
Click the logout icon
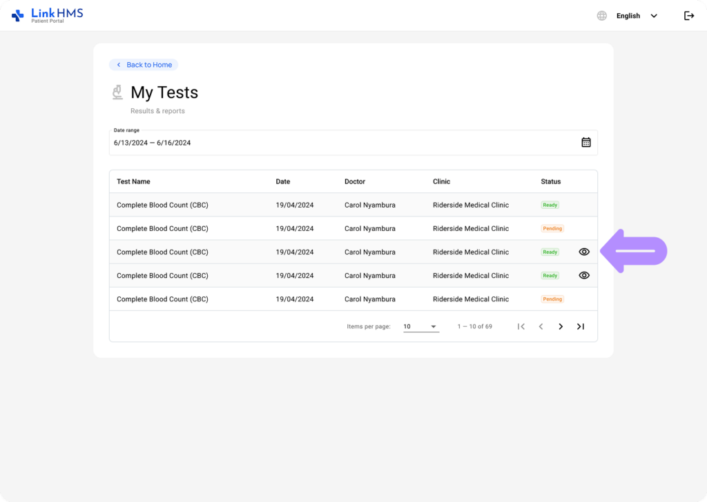(x=689, y=16)
